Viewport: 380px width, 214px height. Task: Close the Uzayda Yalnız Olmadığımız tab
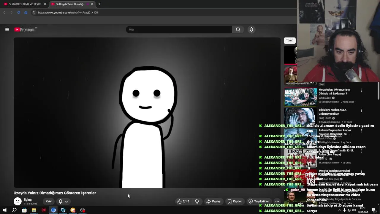click(x=92, y=4)
